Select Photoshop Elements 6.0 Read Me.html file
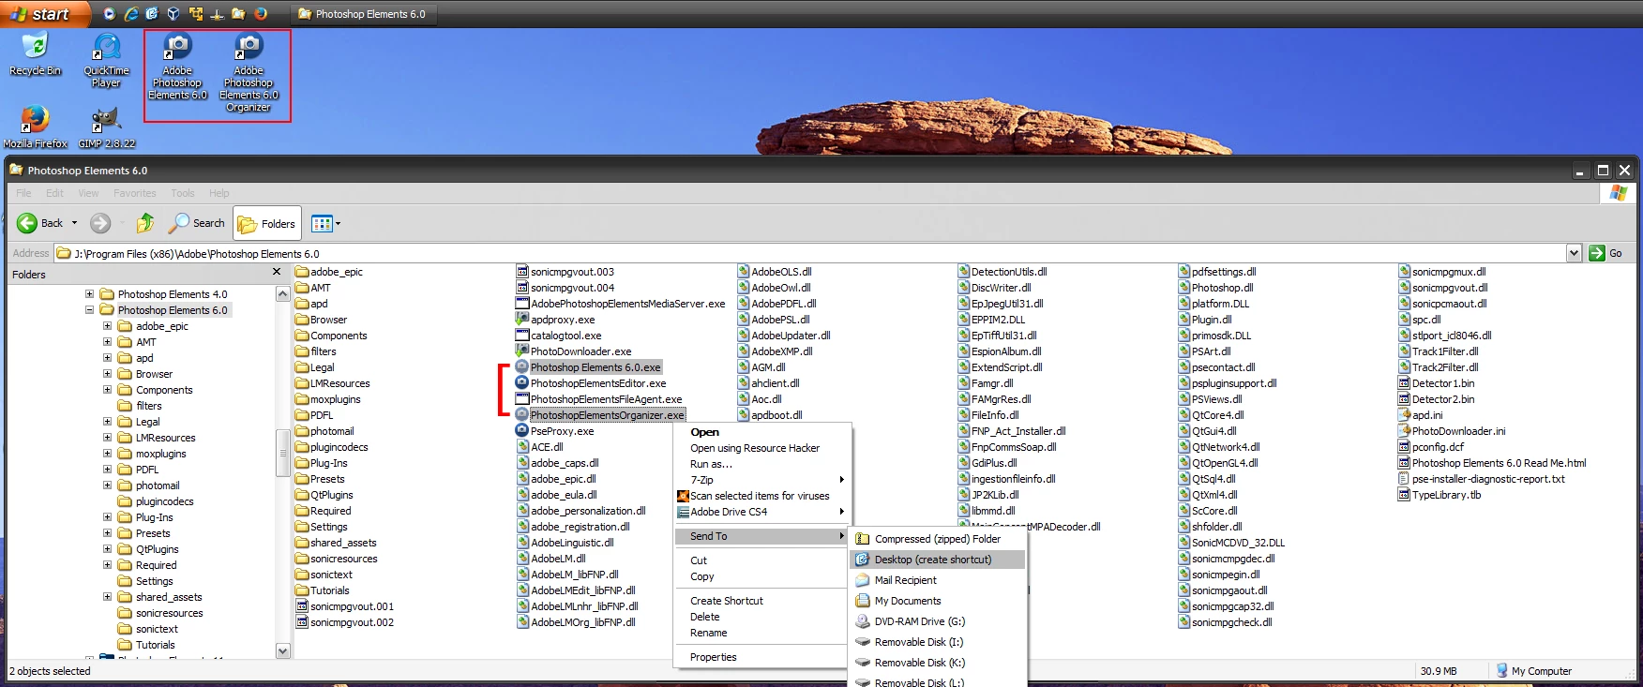1643x687 pixels. (1492, 463)
